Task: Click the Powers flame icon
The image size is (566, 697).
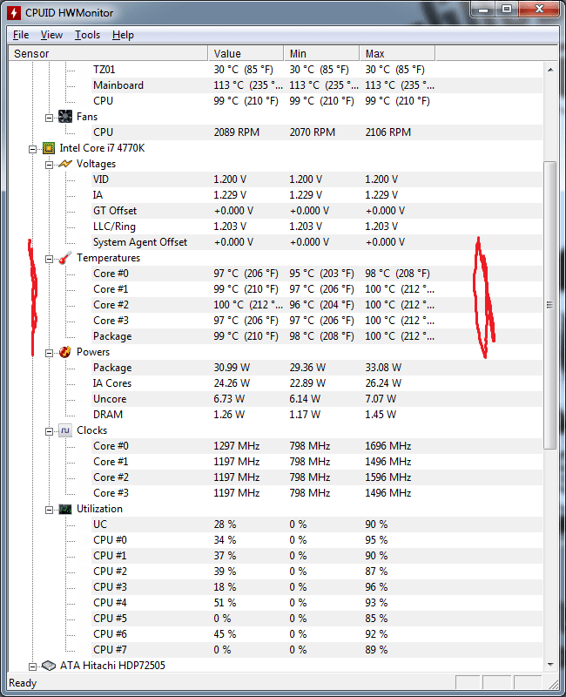Action: coord(65,352)
